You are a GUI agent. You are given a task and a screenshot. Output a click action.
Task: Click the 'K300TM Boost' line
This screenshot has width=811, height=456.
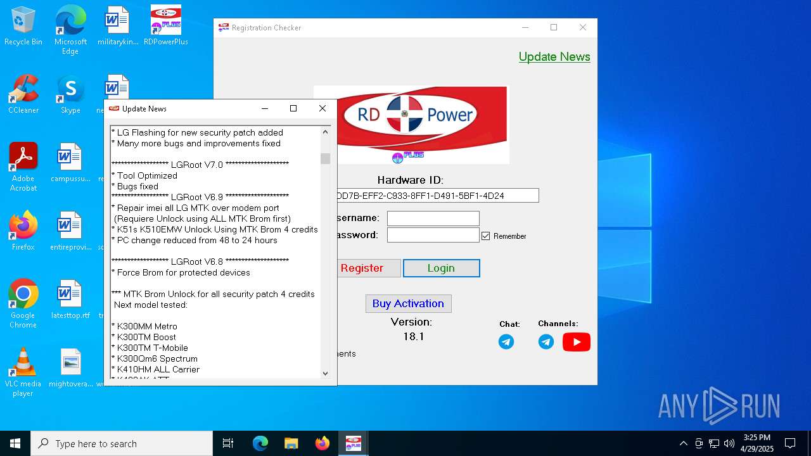pyautogui.click(x=144, y=337)
